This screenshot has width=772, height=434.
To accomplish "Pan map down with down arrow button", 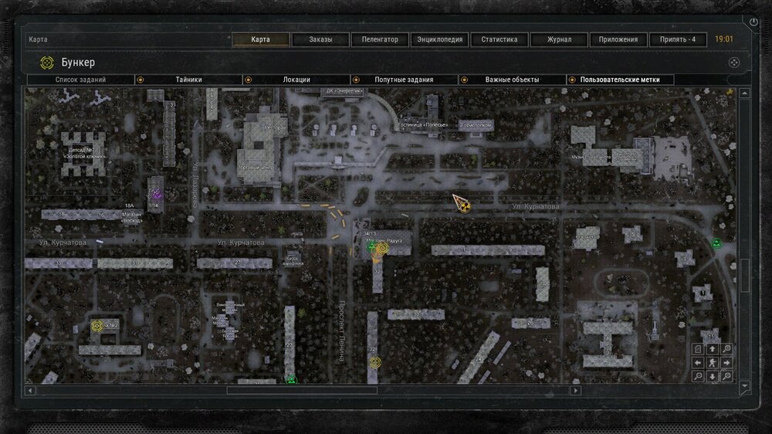I will tap(713, 377).
